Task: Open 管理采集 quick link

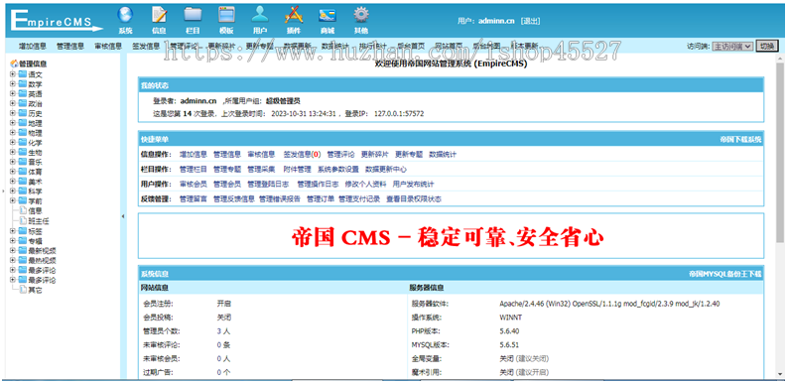Action: 261,169
